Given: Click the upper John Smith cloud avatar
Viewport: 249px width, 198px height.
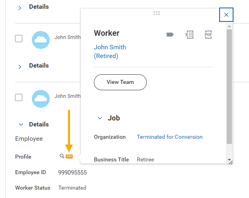Looking at the screenshot, I should (41, 40).
